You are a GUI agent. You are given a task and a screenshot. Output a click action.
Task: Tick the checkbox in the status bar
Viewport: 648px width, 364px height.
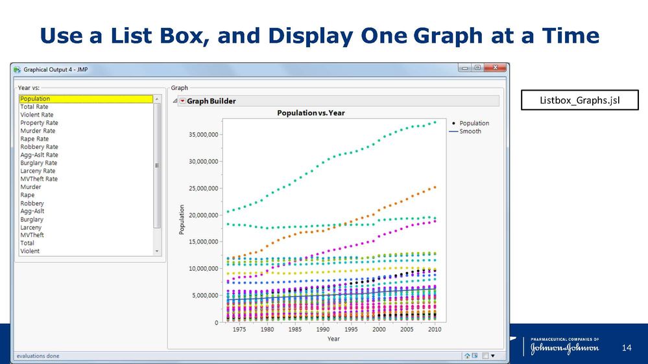486,356
